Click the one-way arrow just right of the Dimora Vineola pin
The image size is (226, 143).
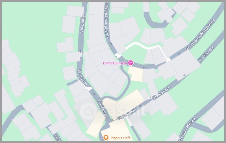144,67
